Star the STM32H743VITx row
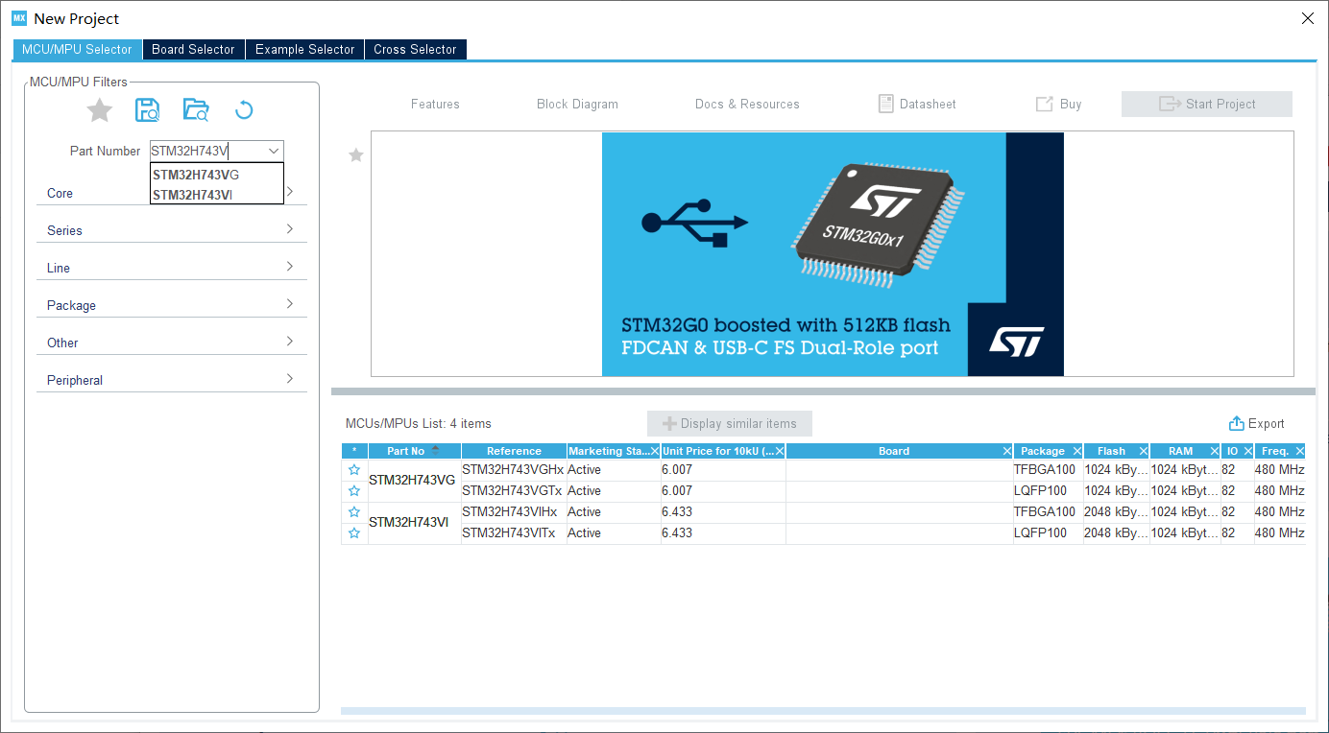 point(354,533)
